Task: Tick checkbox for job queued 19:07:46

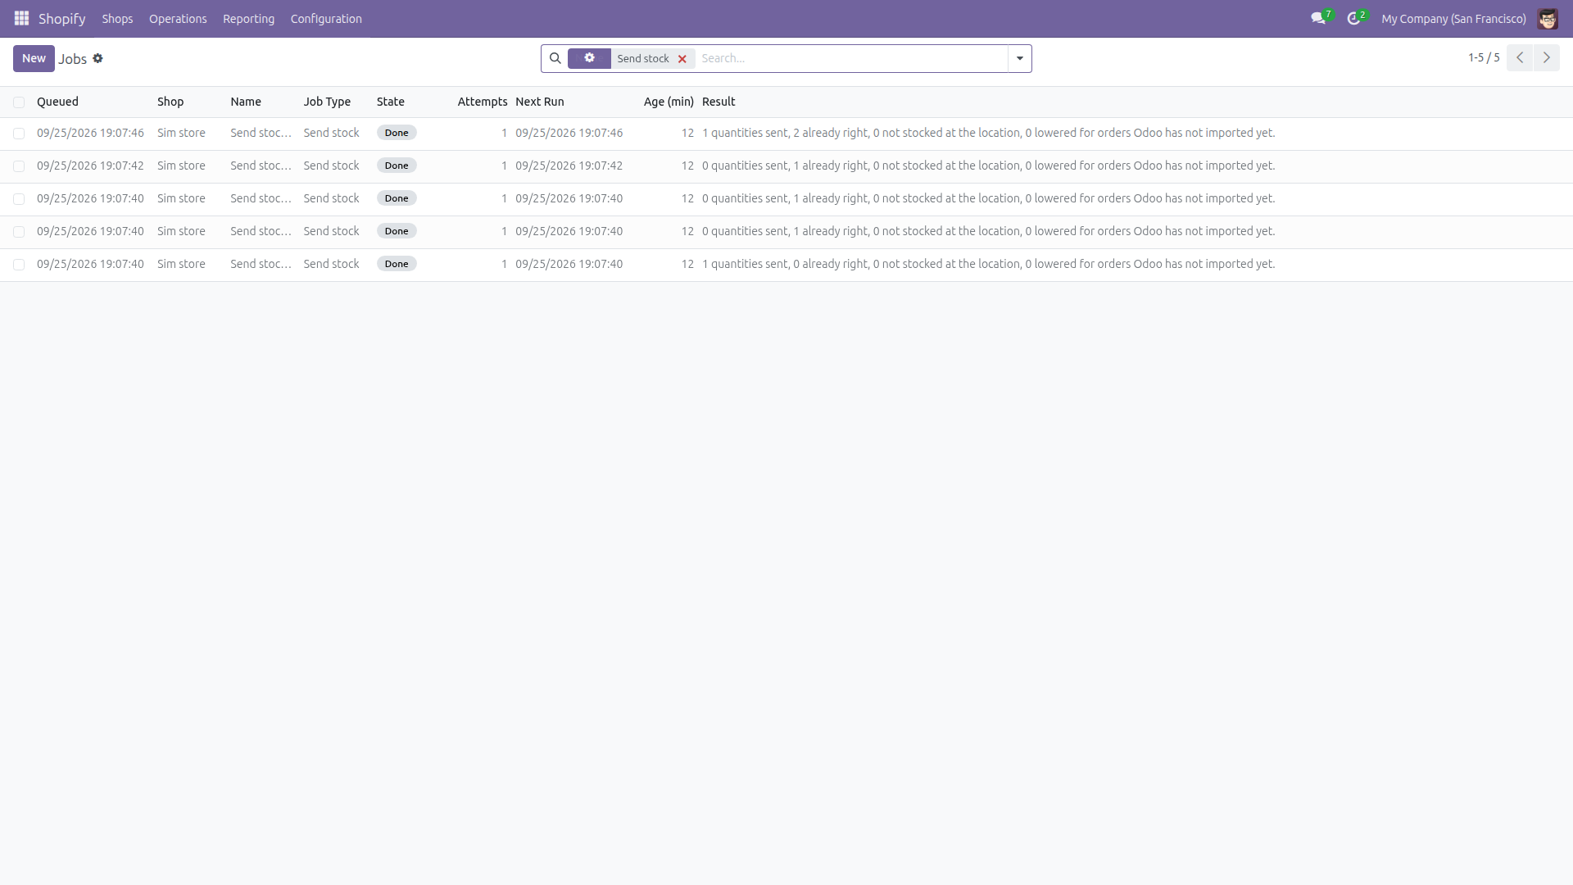Action: (19, 134)
